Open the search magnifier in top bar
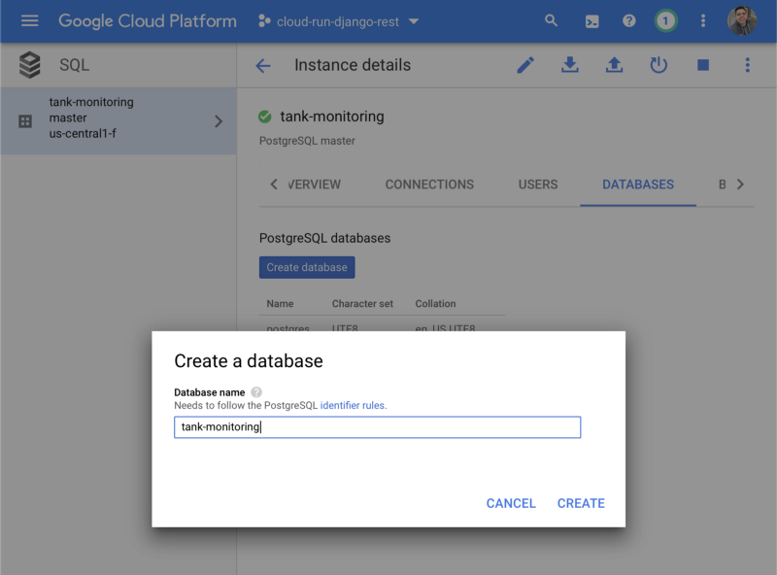777x575 pixels. pos(551,20)
